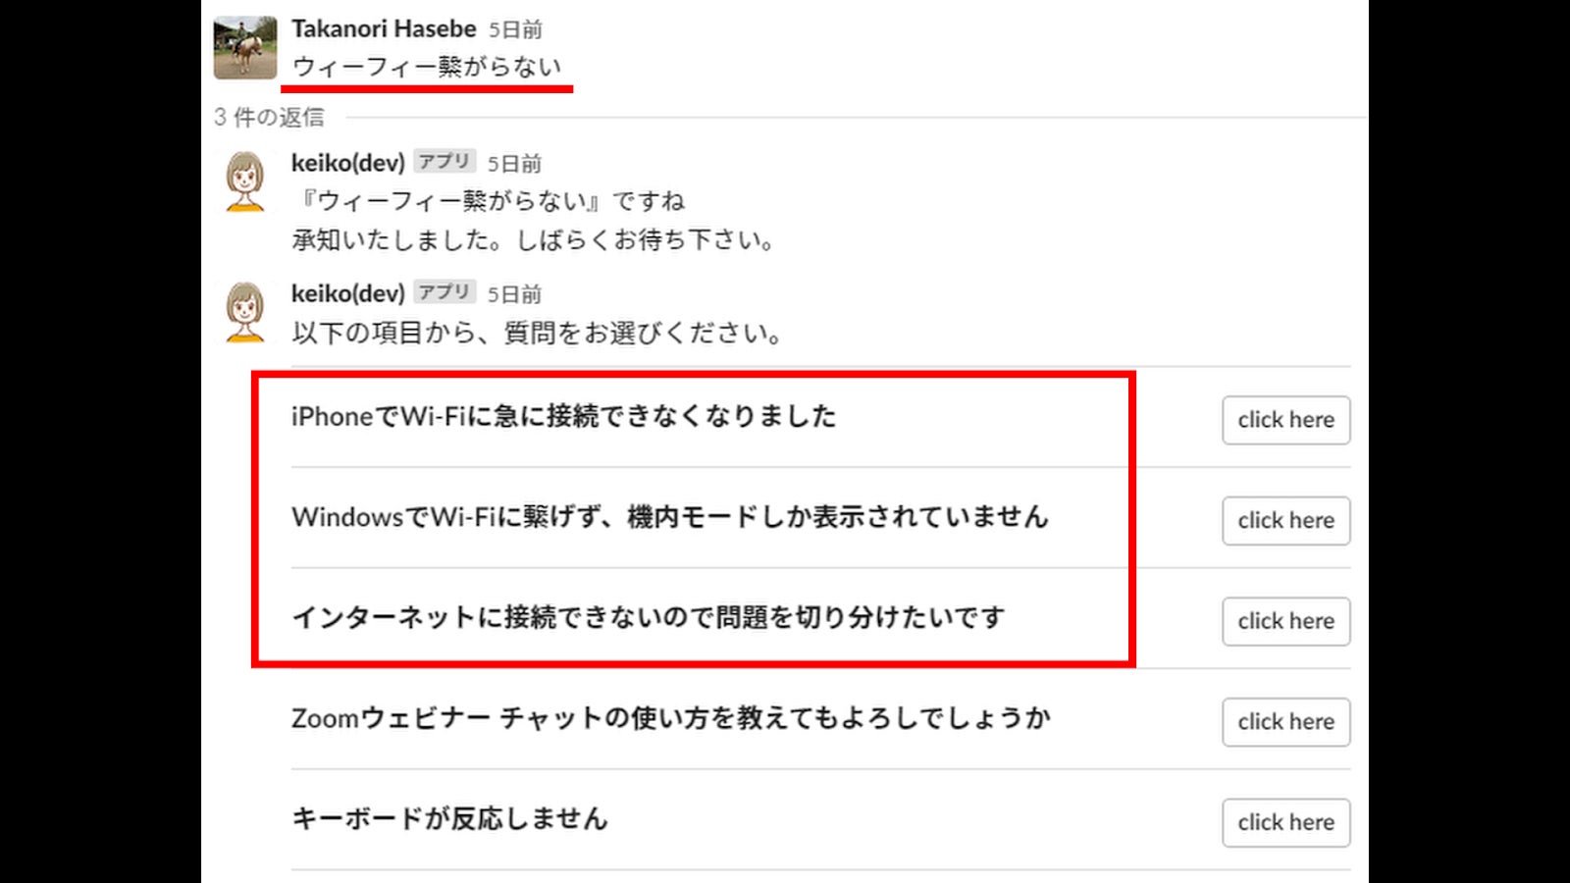Open Takanori Hasebe's profile name
Viewport: 1570px width, 883px height.
pos(384,29)
